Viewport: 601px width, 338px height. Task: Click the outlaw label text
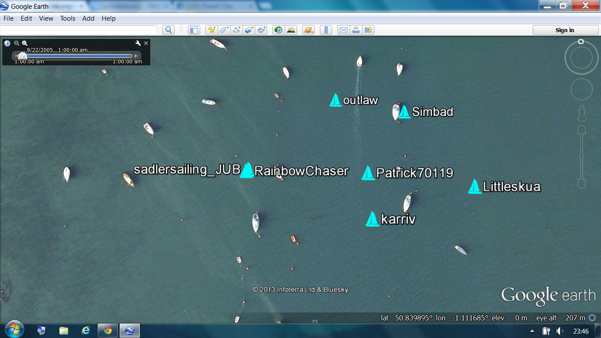[x=360, y=100]
